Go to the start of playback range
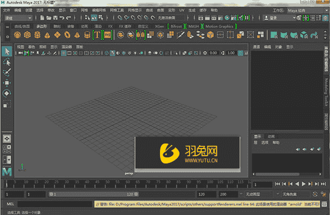The width and height of the screenshot is (330, 215). [277, 184]
